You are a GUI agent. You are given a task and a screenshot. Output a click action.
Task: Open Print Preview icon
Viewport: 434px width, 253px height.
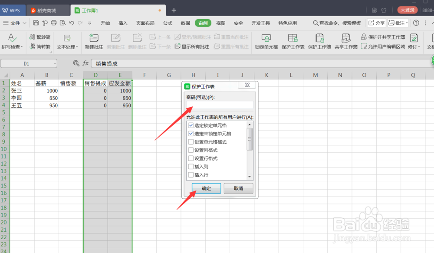pyautogui.click(x=62, y=23)
